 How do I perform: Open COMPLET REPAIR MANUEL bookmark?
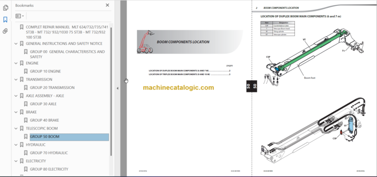(67, 32)
